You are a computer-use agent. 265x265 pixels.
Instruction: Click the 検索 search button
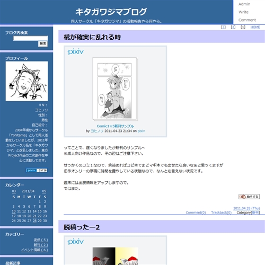click(43, 43)
